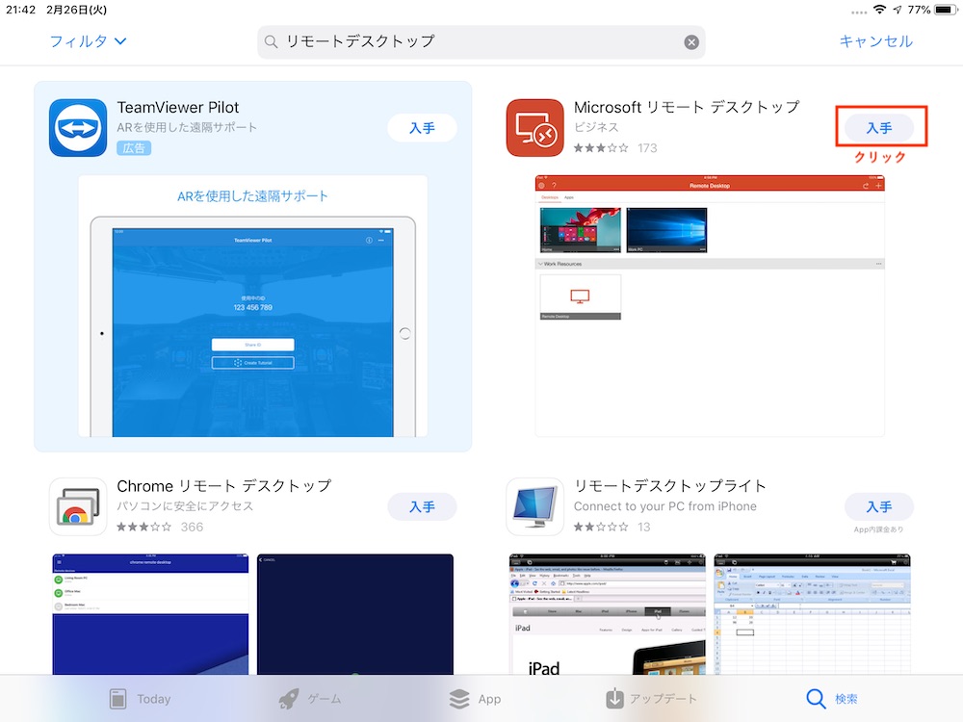Viewport: 963px width, 722px height.
Task: Select the Microsoft リモート デスクトップ title
Action: (x=687, y=108)
